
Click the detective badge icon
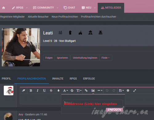pyautogui.click(x=90, y=33)
